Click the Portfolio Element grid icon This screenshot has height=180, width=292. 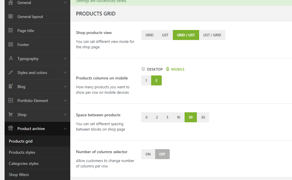click(x=11, y=101)
